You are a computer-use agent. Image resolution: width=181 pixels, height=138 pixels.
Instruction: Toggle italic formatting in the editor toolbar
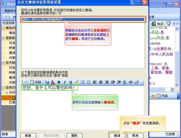[x=65, y=82]
